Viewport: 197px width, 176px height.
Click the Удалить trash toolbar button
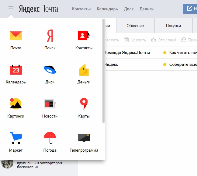click(135, 40)
